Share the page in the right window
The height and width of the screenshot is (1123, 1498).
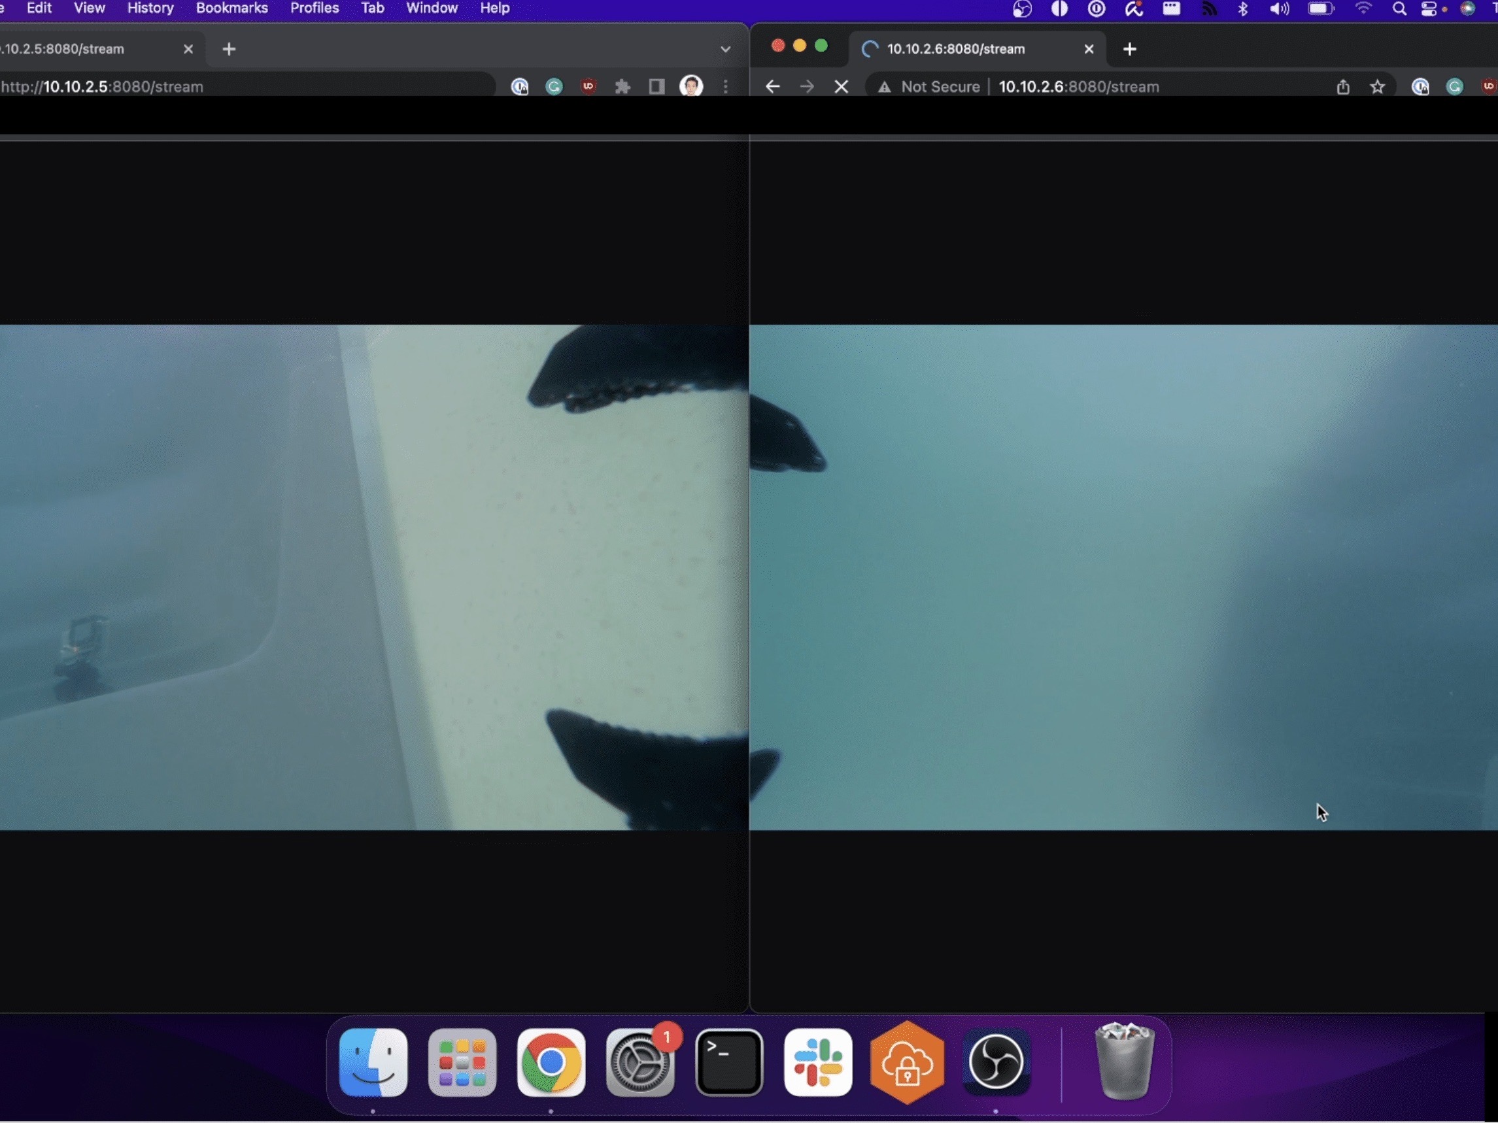point(1343,87)
